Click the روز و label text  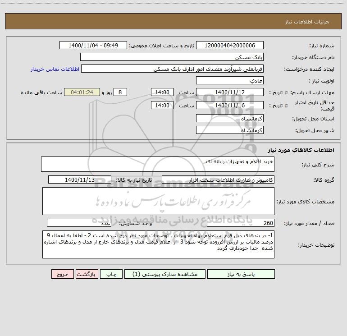107,92
